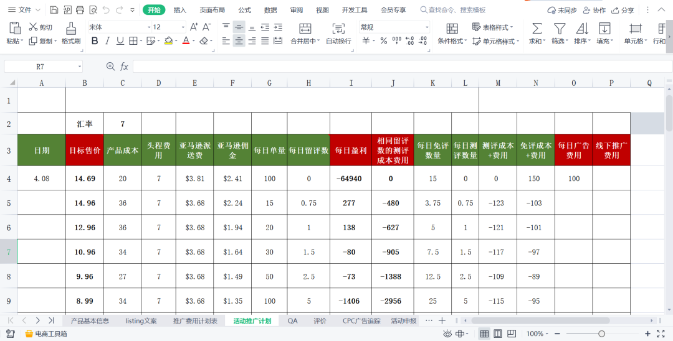Click the Save icon in quick access toolbar
The image size is (673, 341).
pos(54,10)
